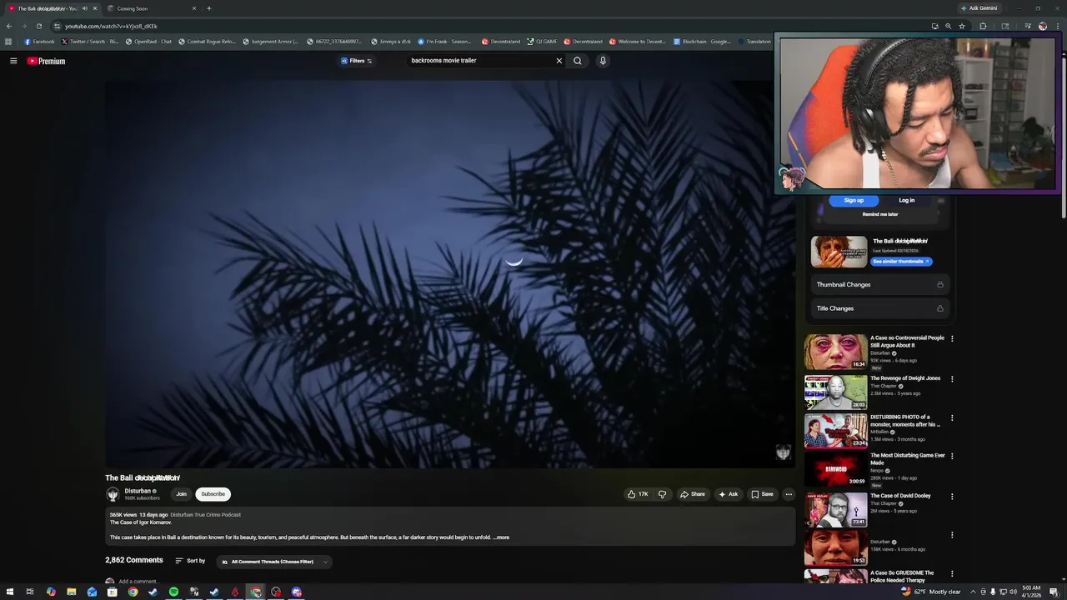Click the Ask button

(x=728, y=494)
